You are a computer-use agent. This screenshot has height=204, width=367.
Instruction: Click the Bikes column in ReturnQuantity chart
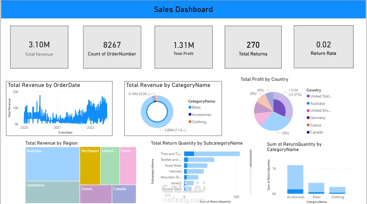click(316, 188)
